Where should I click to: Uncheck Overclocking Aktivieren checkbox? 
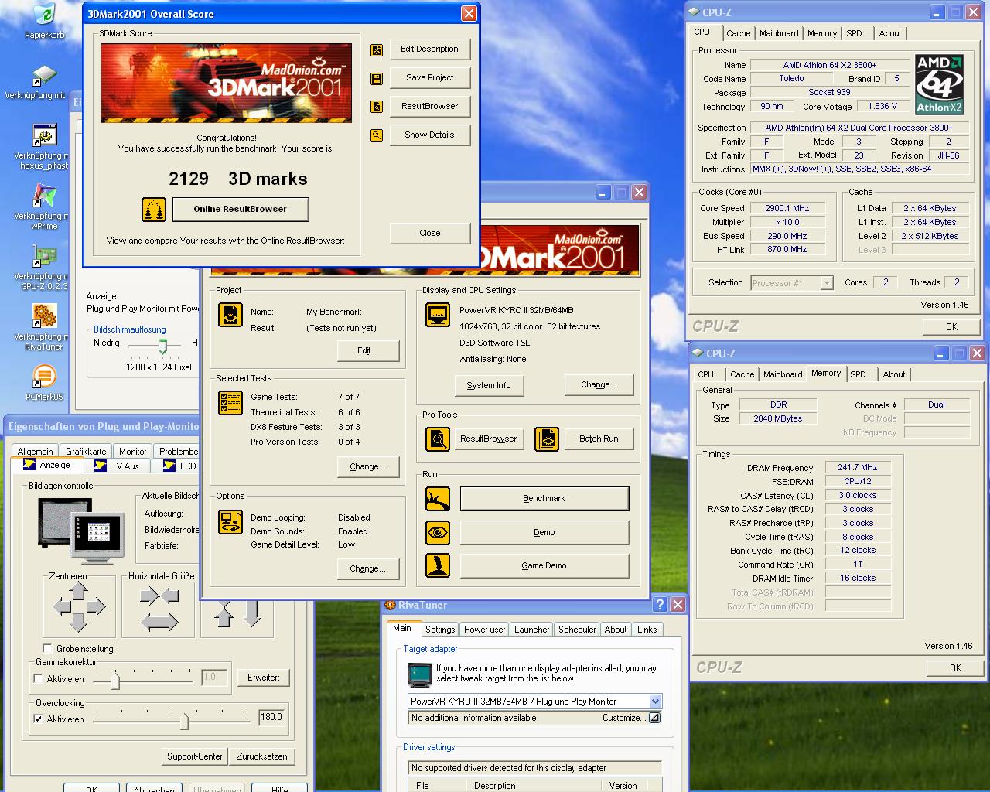[39, 719]
